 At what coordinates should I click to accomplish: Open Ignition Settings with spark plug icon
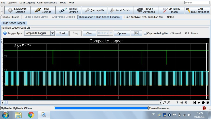pyautogui.click(x=69, y=10)
